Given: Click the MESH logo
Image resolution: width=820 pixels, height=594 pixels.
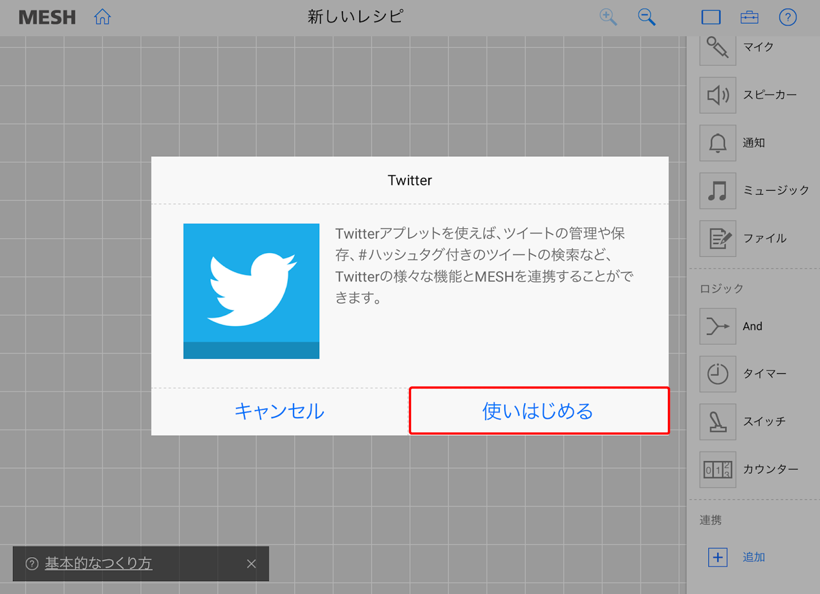Looking at the screenshot, I should [47, 17].
